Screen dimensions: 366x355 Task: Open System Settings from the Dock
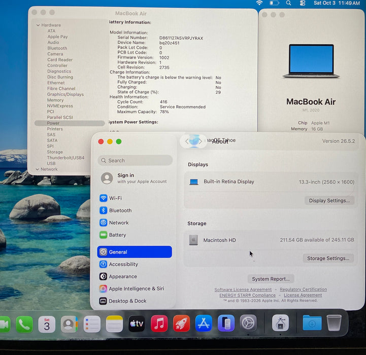tap(248, 323)
